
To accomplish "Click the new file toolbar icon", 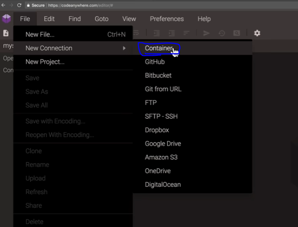I will [6, 33].
